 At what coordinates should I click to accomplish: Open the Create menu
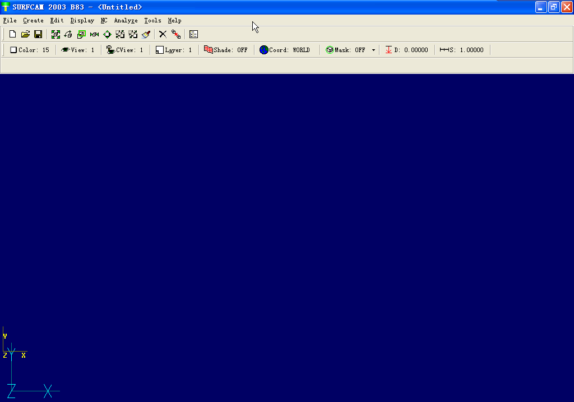click(x=33, y=21)
